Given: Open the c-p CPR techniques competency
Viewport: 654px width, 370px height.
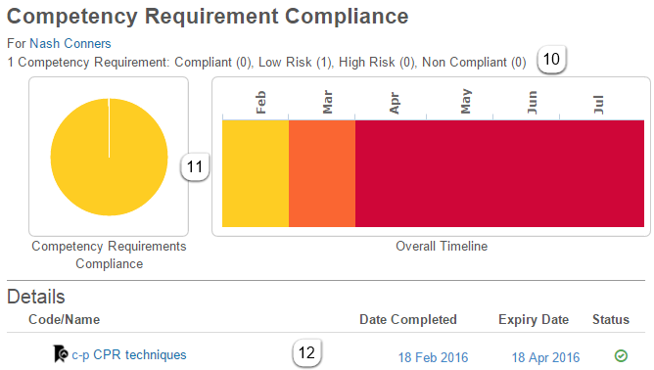Looking at the screenshot, I should [129, 354].
